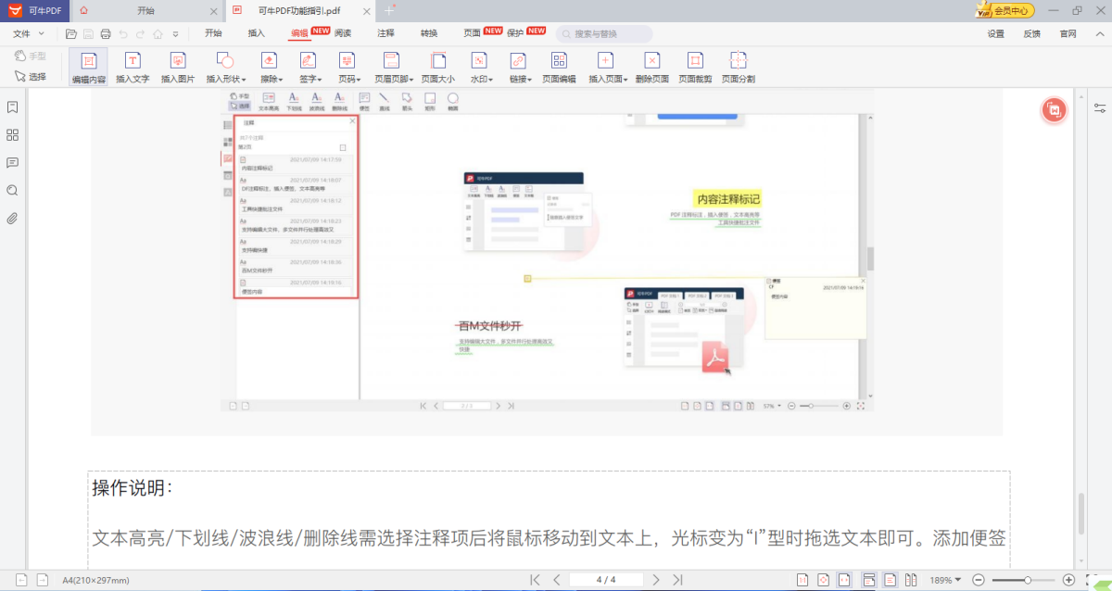Switch to 选择 (Select) cursor mode

[31, 77]
